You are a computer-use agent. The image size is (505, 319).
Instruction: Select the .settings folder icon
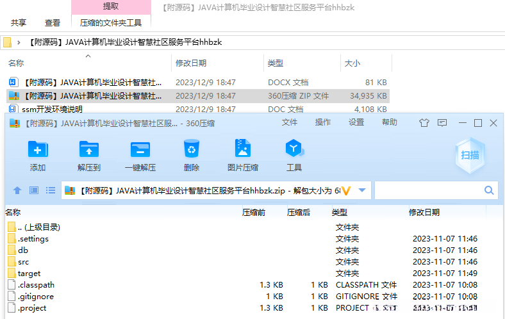[x=12, y=238]
